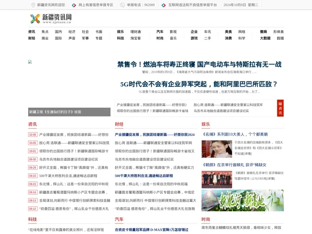Open 科技 article “在线电影”里不仅有露骨的美女照片

pos(66,230)
